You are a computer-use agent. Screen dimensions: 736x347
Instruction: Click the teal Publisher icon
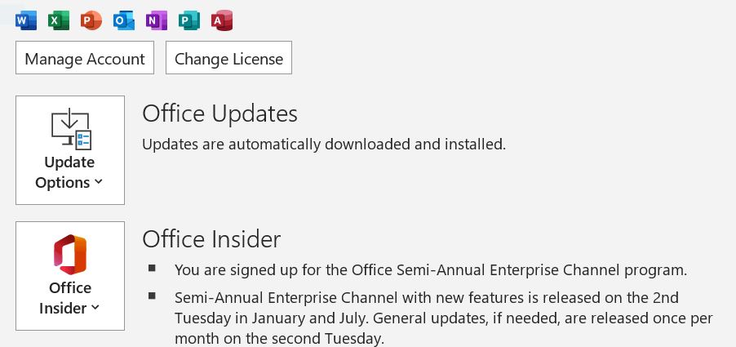pos(189,20)
